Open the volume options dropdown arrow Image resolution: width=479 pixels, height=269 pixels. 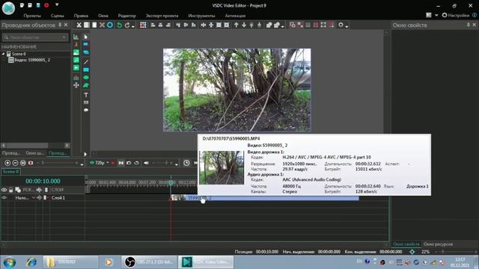(177, 164)
